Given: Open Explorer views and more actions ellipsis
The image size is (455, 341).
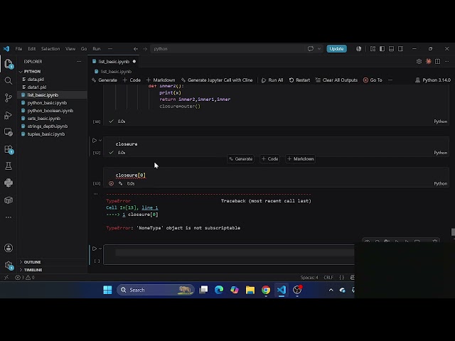Looking at the screenshot, I should (79, 62).
